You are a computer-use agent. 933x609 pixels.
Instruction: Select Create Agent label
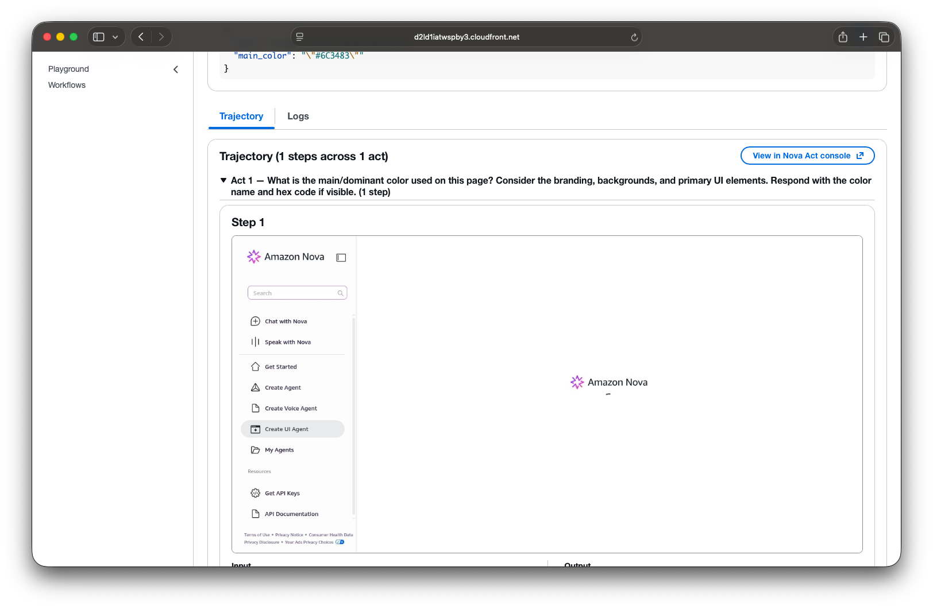point(283,387)
